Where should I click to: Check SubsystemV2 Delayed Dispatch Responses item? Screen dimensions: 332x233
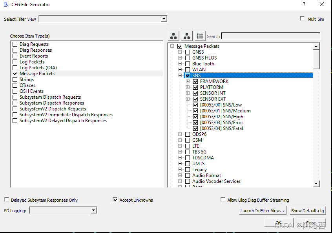(15, 121)
